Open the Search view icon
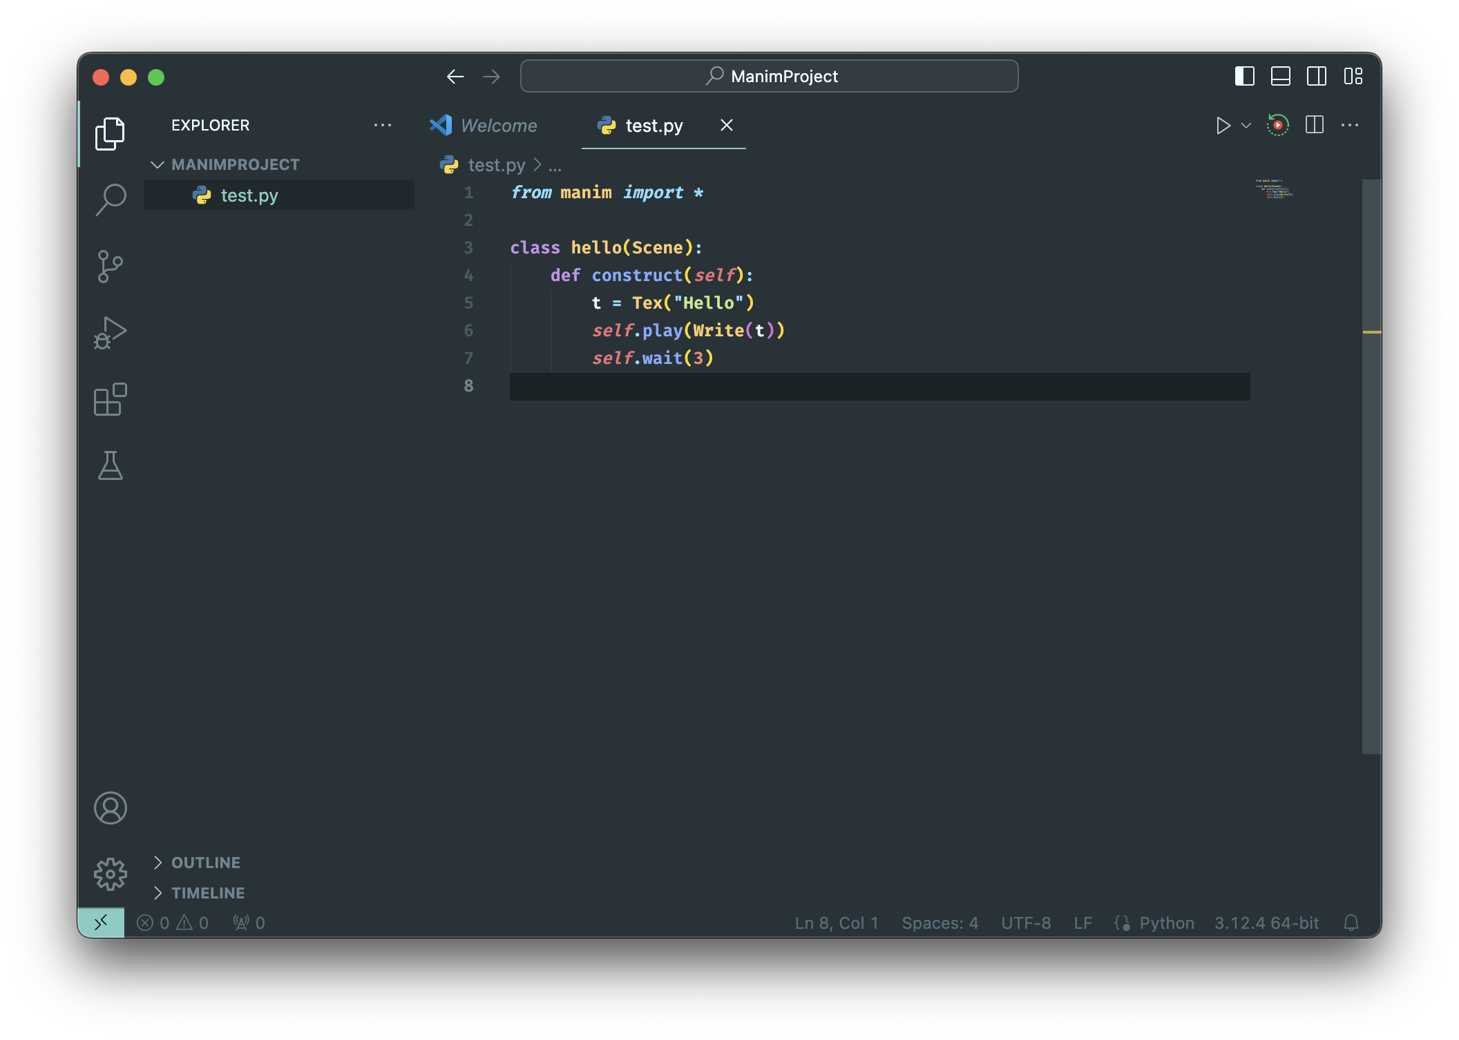1459x1040 pixels. point(110,200)
